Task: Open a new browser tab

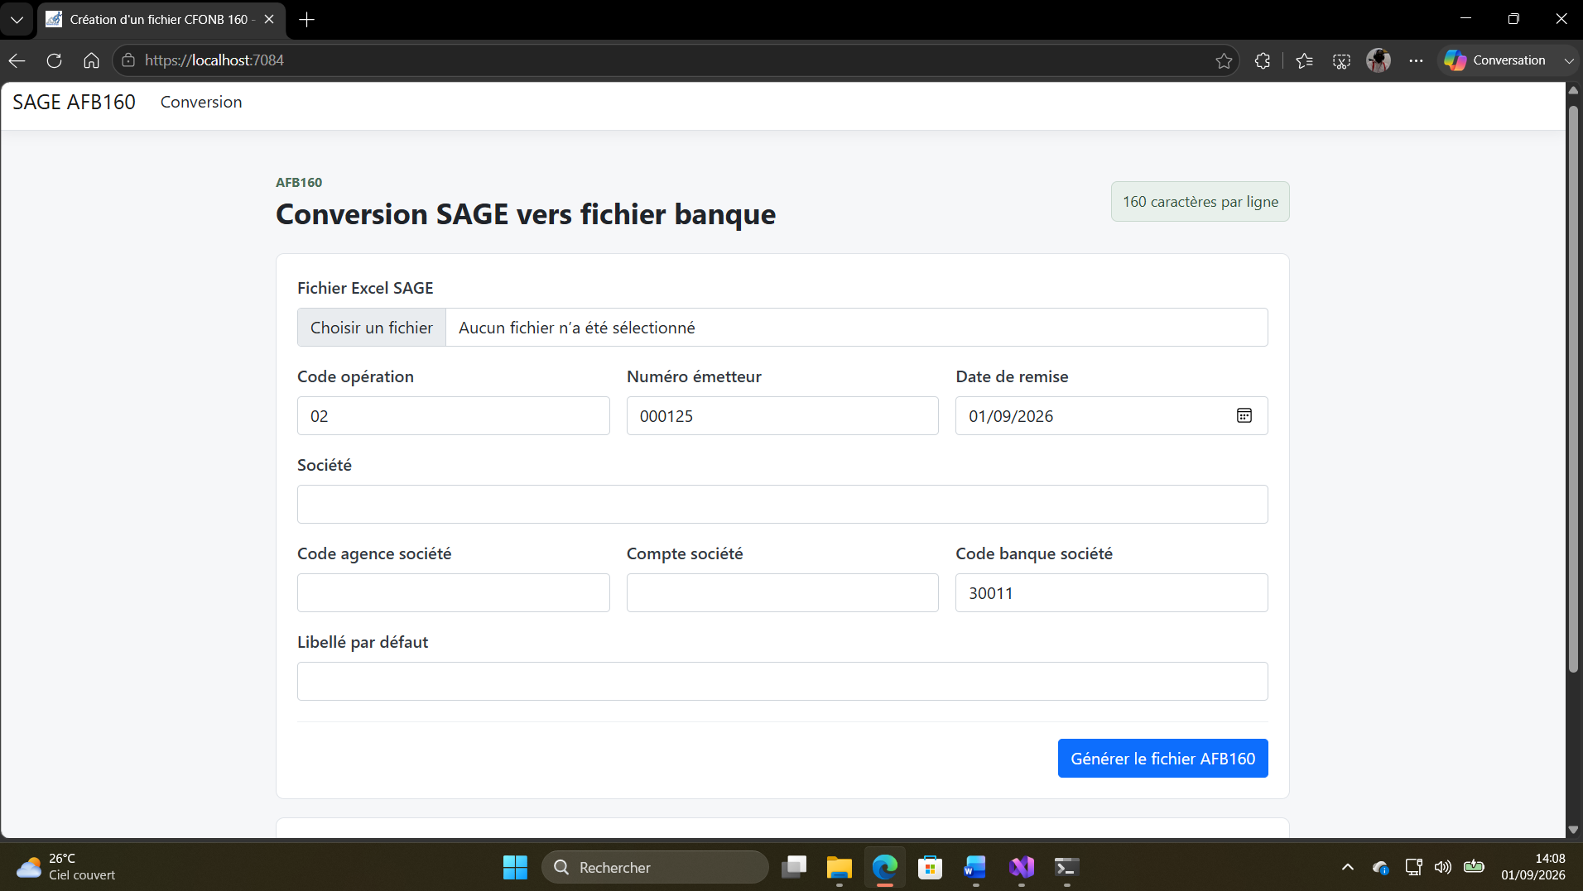Action: (x=306, y=19)
